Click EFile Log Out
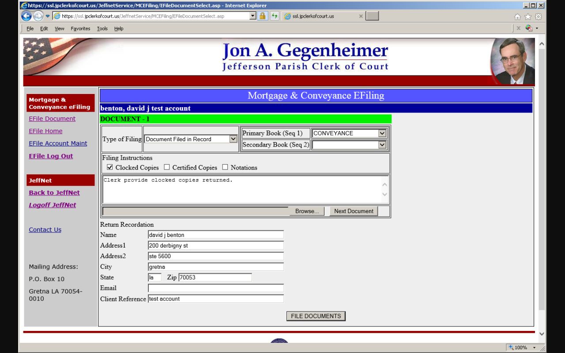Image resolution: width=565 pixels, height=353 pixels. 51,156
